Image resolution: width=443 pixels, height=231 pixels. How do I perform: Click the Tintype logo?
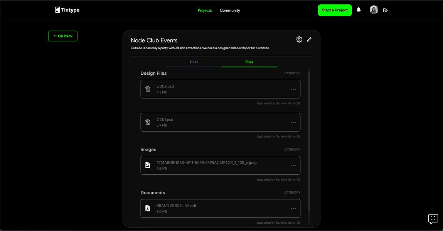click(67, 10)
